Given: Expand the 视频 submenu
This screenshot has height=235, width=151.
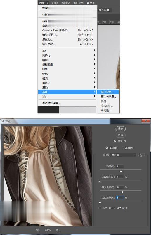Looking at the screenshot, I should (68, 78).
